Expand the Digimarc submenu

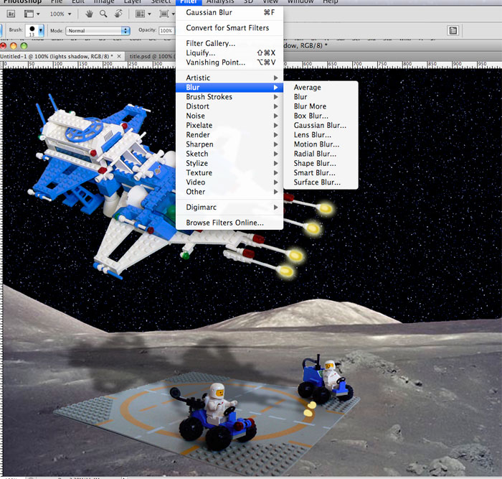tap(229, 208)
